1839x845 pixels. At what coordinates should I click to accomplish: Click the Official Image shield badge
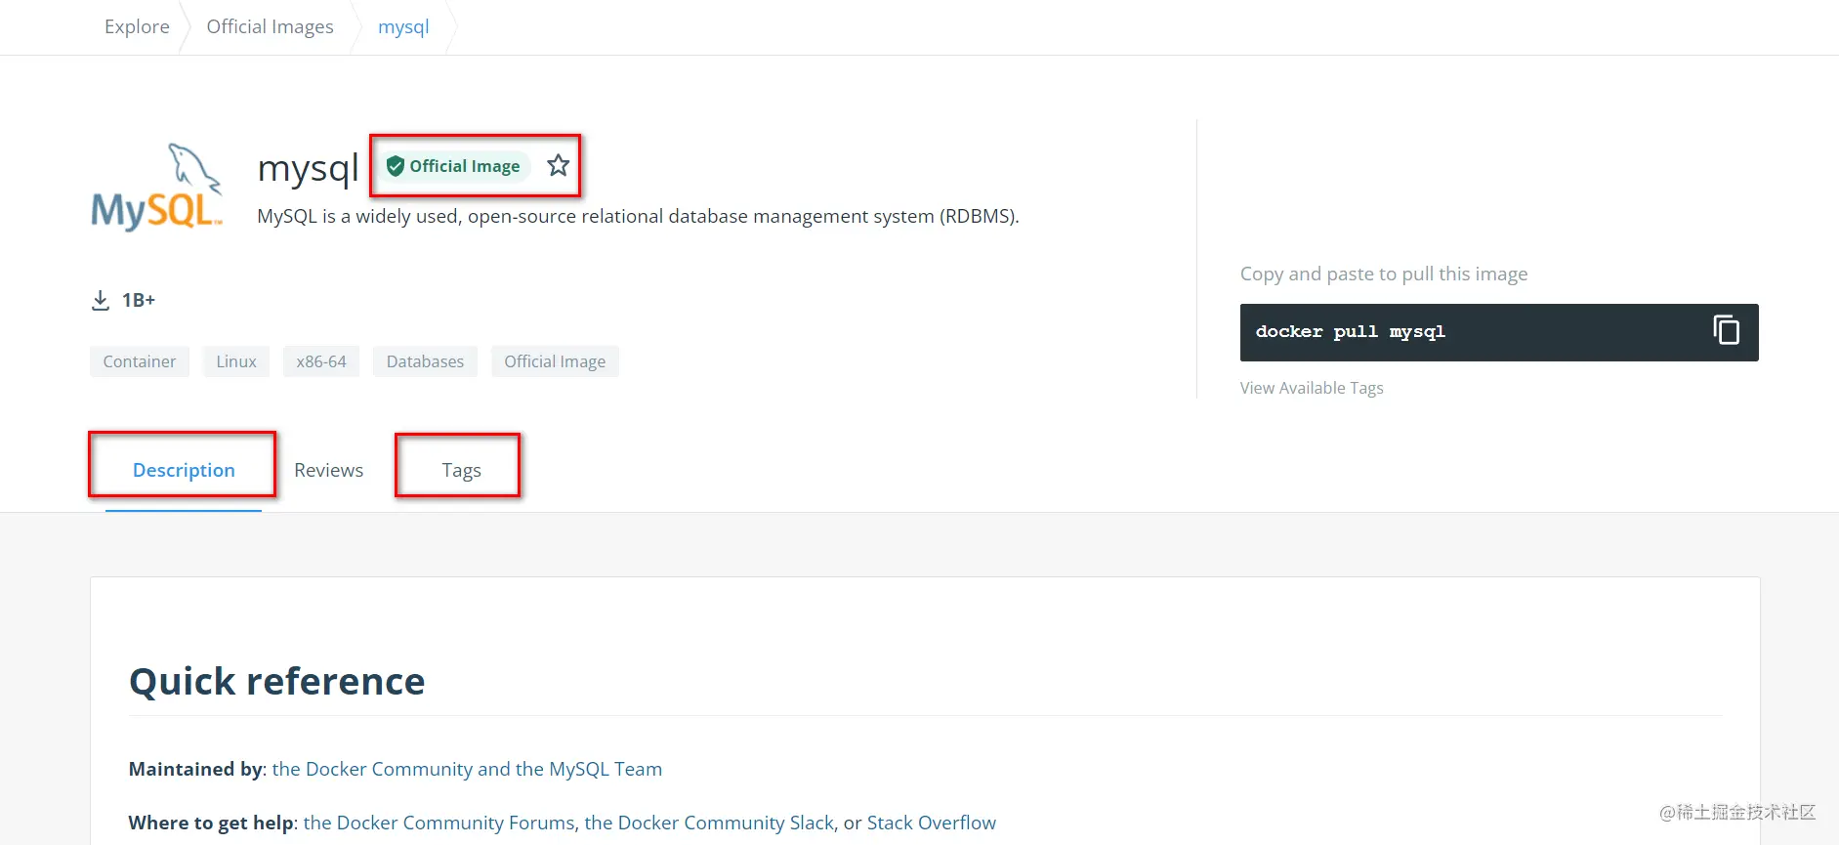point(453,166)
